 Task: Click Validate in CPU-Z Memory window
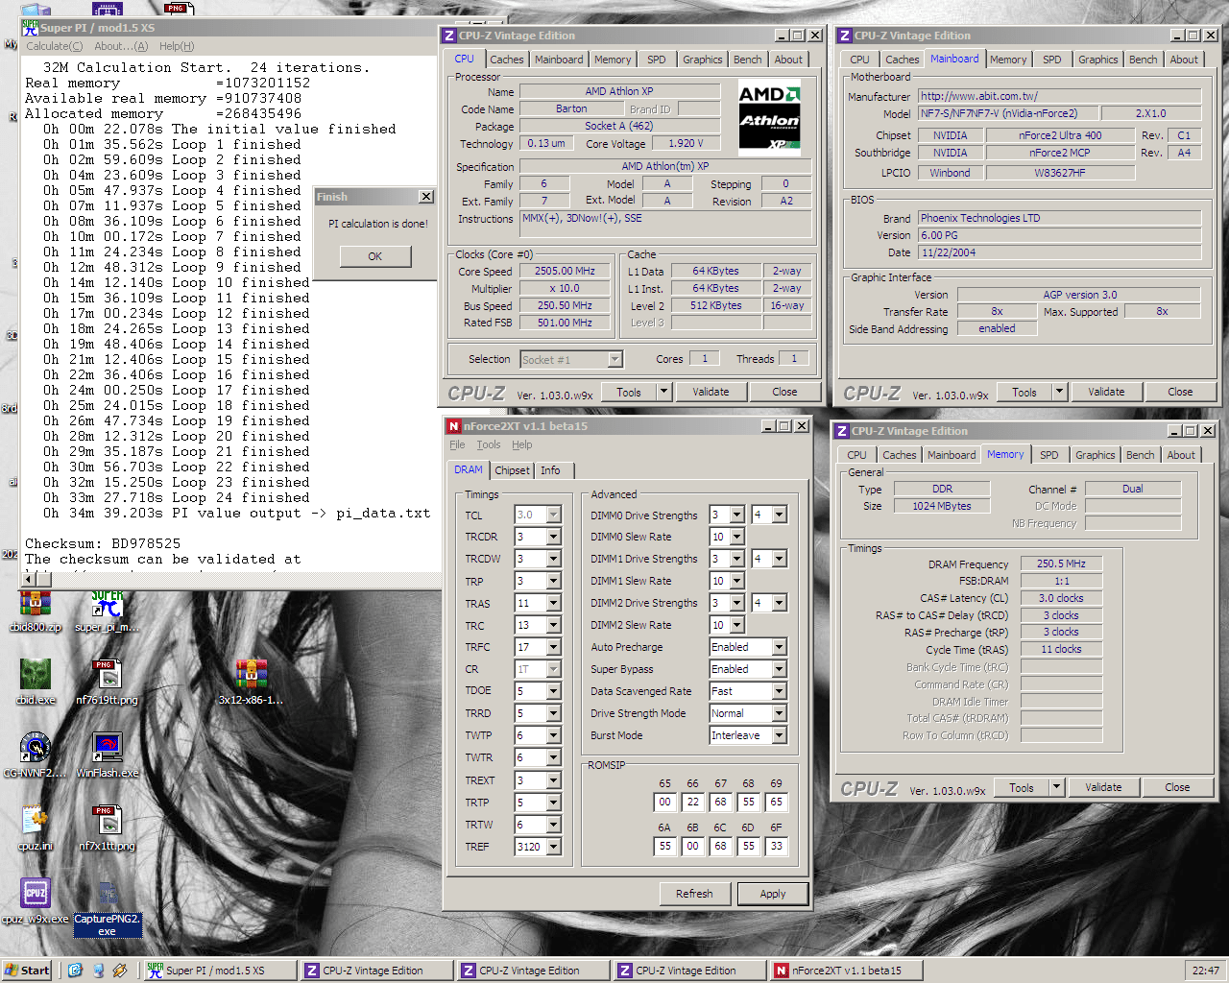coord(1103,787)
